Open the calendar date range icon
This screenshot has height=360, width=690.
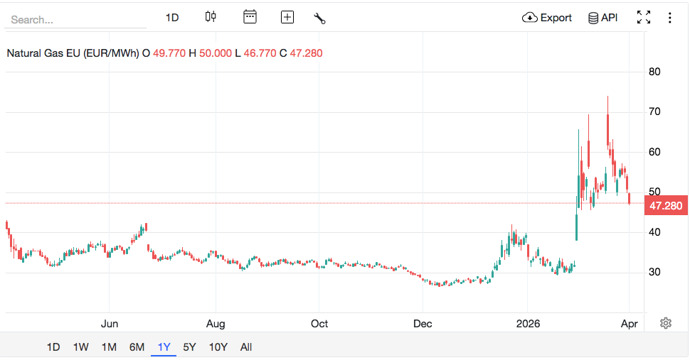pyautogui.click(x=250, y=17)
